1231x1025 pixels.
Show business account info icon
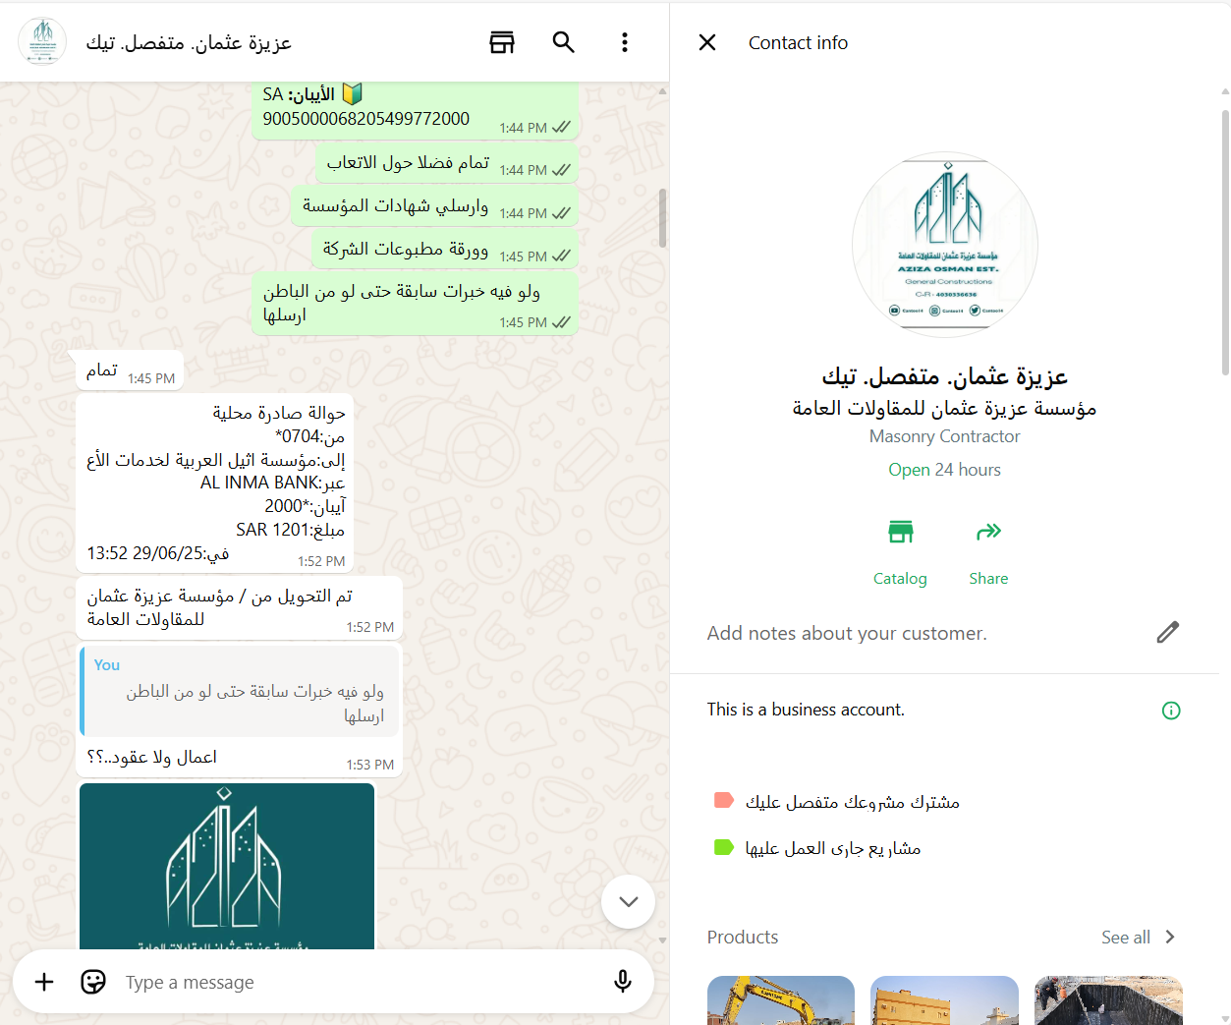[x=1170, y=711]
